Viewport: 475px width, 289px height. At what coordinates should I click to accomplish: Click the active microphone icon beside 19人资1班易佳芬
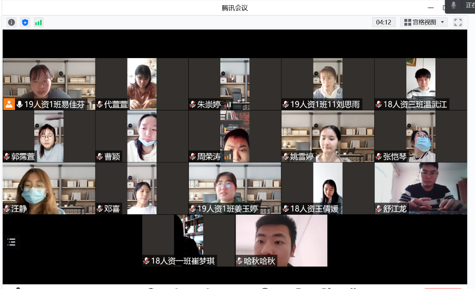click(19, 105)
